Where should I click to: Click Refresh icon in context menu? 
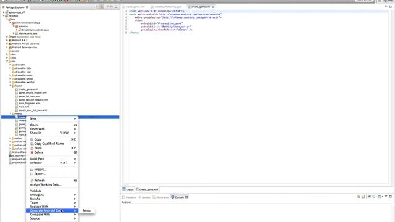pyautogui.click(x=31, y=181)
